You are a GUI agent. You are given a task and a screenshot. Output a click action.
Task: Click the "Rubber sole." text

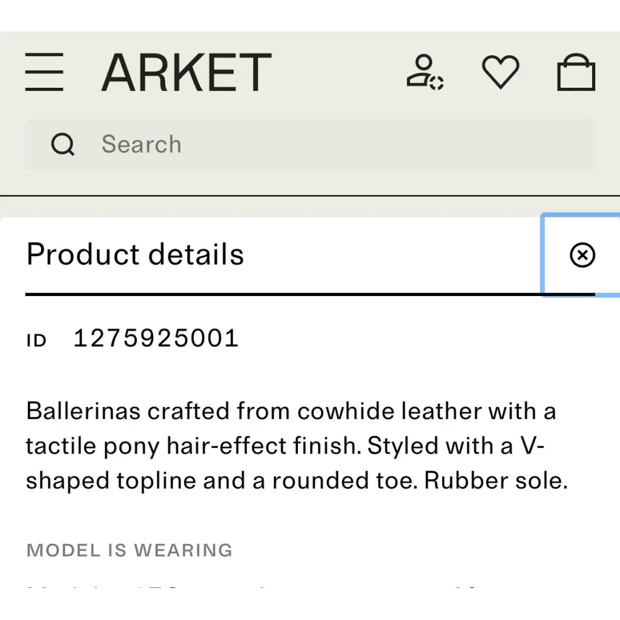495,481
